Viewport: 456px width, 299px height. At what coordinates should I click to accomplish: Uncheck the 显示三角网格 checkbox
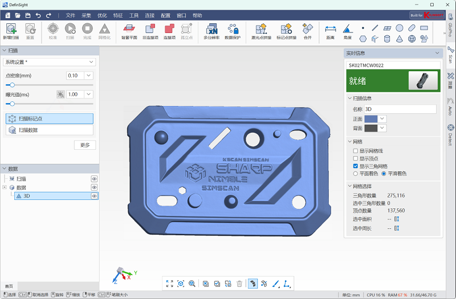[356, 166]
